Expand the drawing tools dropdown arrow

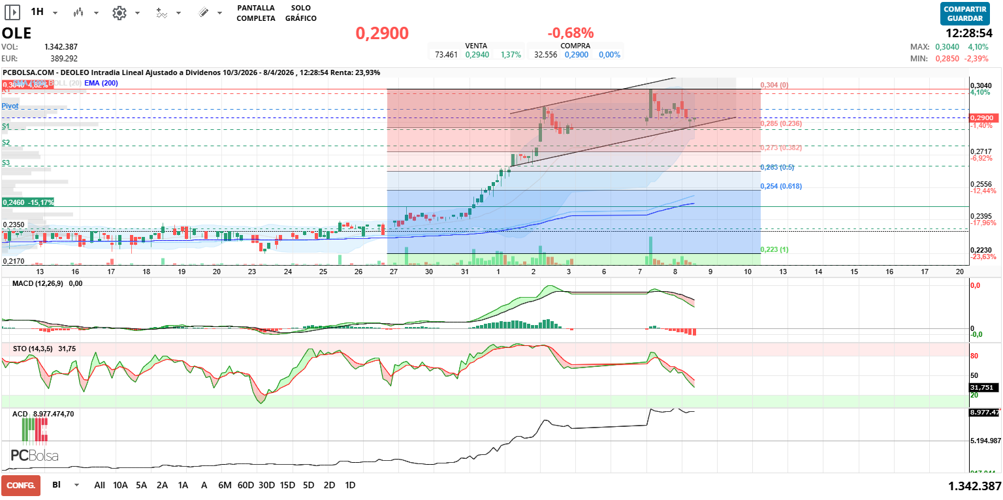219,13
